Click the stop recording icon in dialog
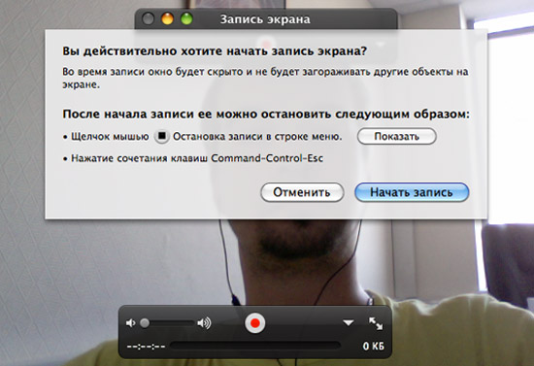534x366 pixels. click(x=162, y=136)
